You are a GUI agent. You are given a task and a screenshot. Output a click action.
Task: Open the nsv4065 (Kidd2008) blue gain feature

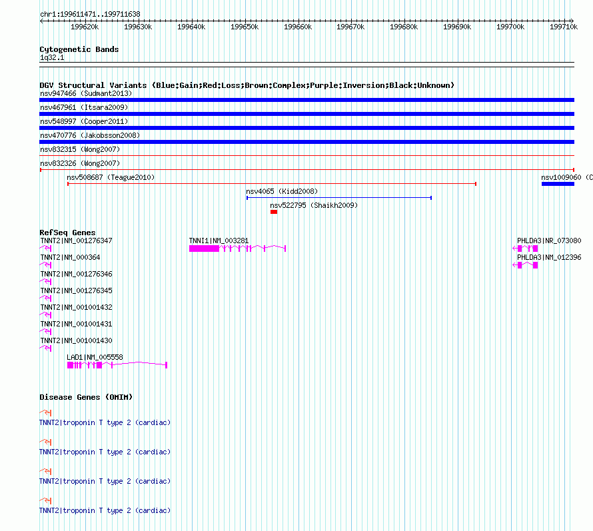coord(339,198)
